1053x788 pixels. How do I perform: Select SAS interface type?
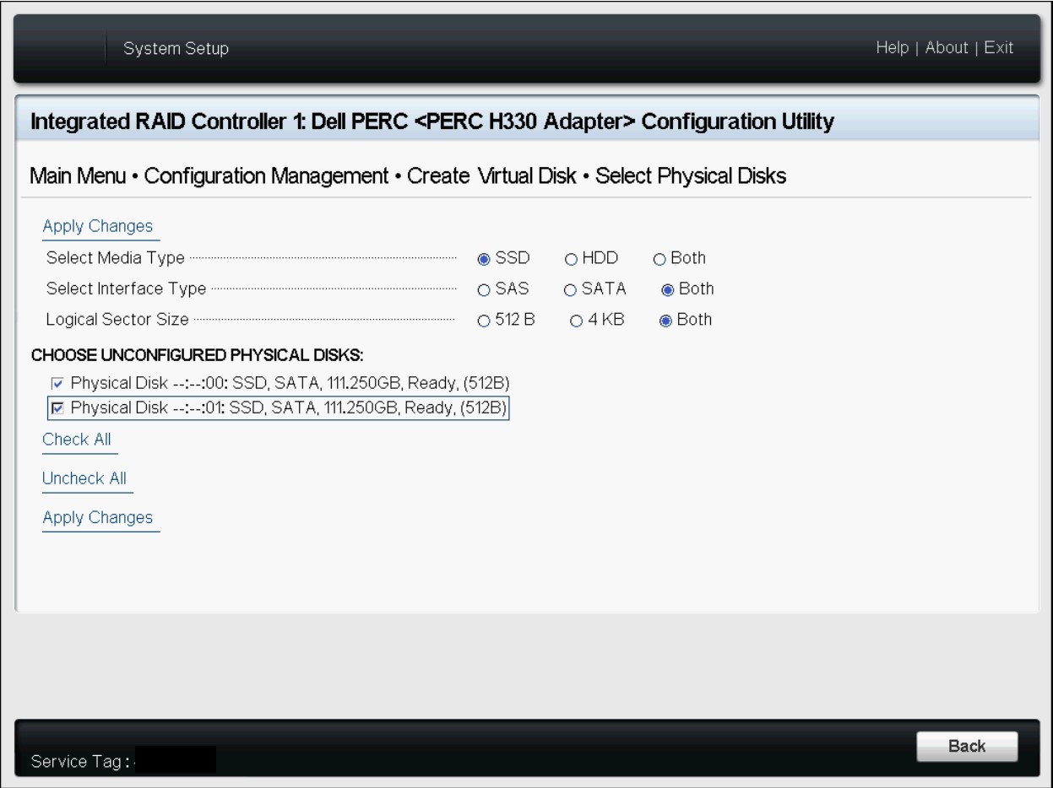pyautogui.click(x=484, y=289)
